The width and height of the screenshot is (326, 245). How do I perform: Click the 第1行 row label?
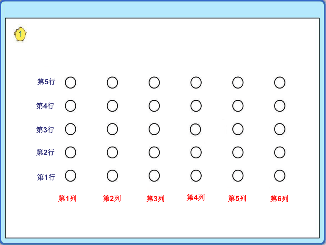click(46, 177)
